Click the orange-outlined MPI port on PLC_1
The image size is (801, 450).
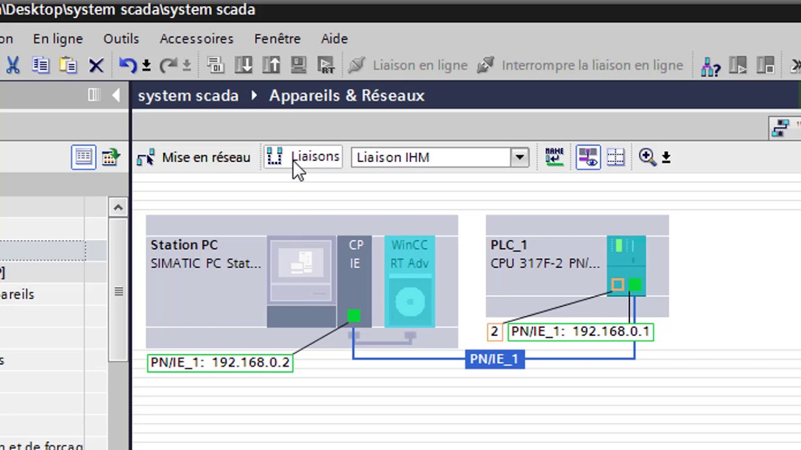pyautogui.click(x=618, y=285)
